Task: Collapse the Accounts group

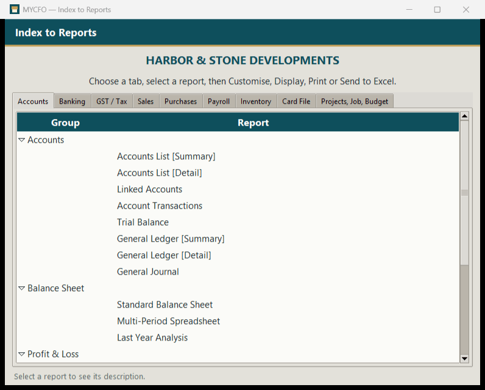Action: (x=22, y=140)
